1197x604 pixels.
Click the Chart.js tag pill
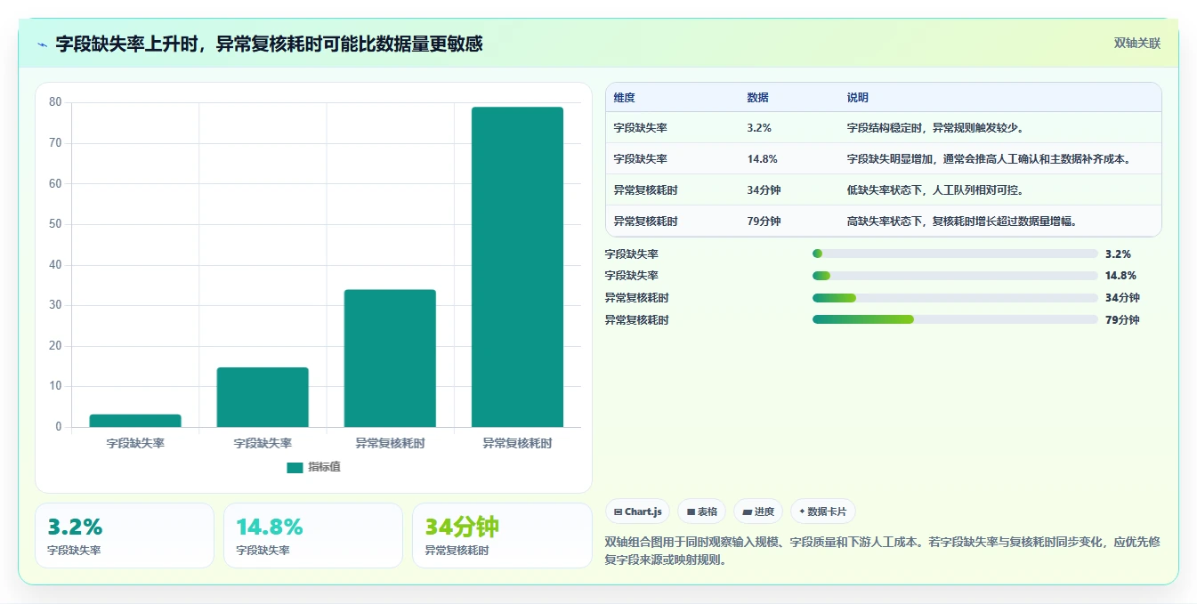click(x=638, y=511)
